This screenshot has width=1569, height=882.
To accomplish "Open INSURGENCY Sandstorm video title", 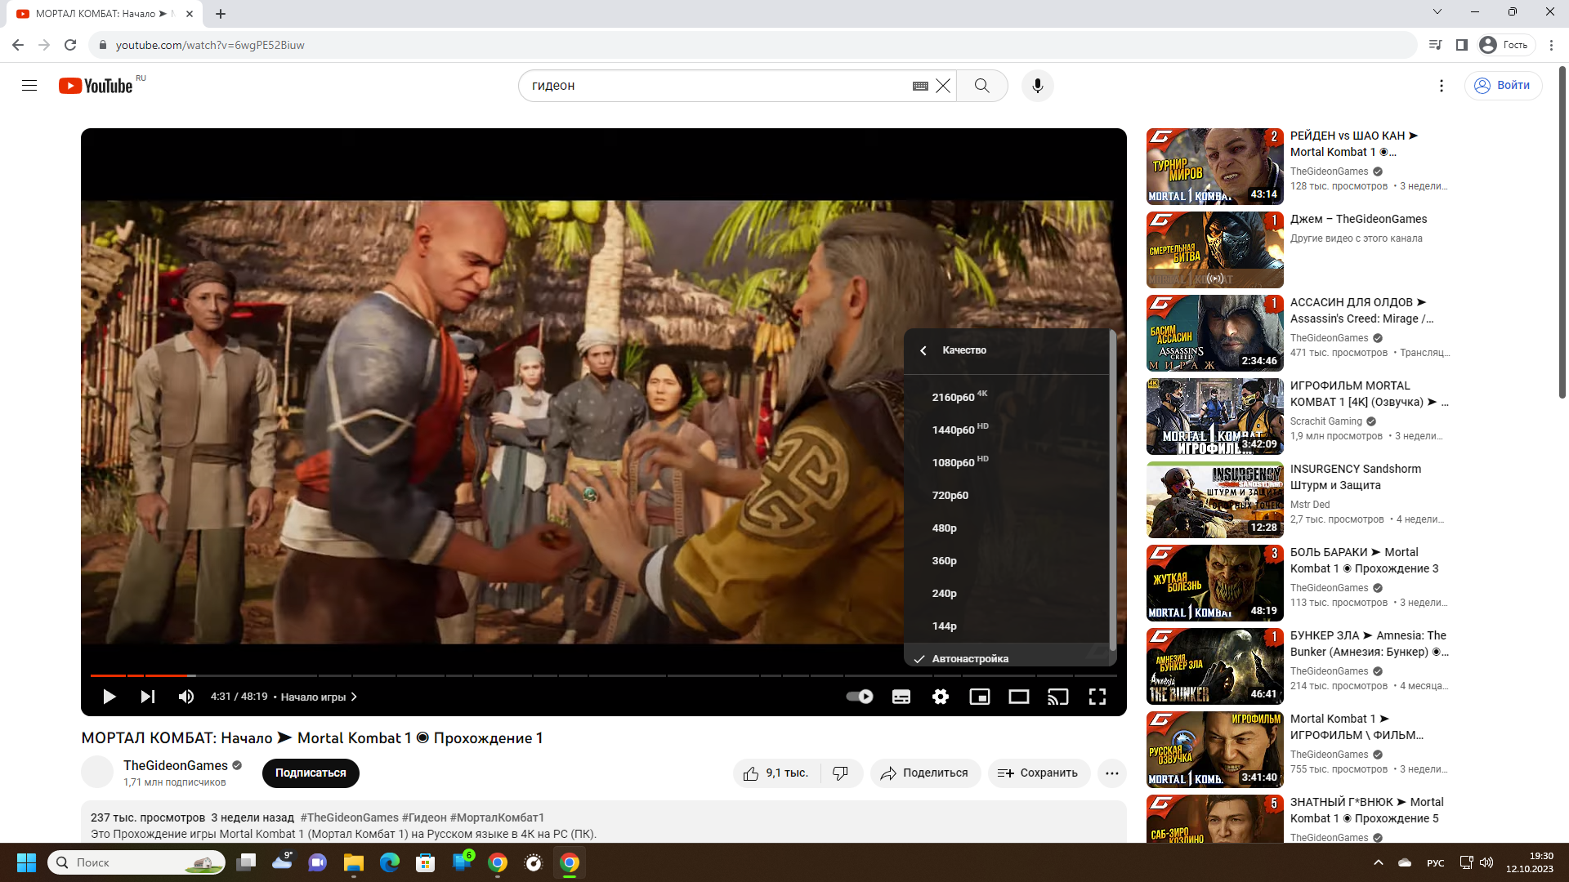I will 1356,477.
